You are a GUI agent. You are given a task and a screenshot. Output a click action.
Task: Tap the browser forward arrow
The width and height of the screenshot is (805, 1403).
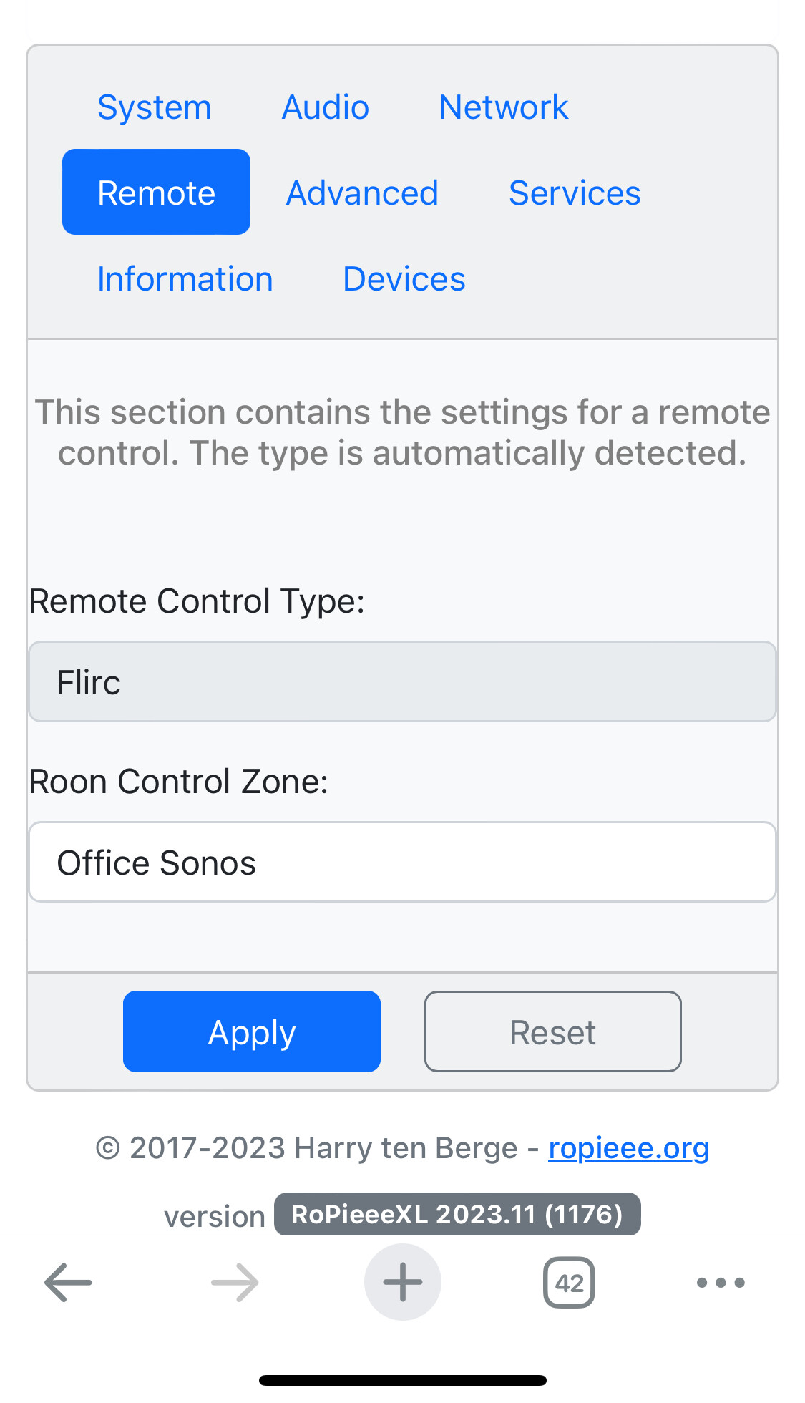tap(235, 1282)
